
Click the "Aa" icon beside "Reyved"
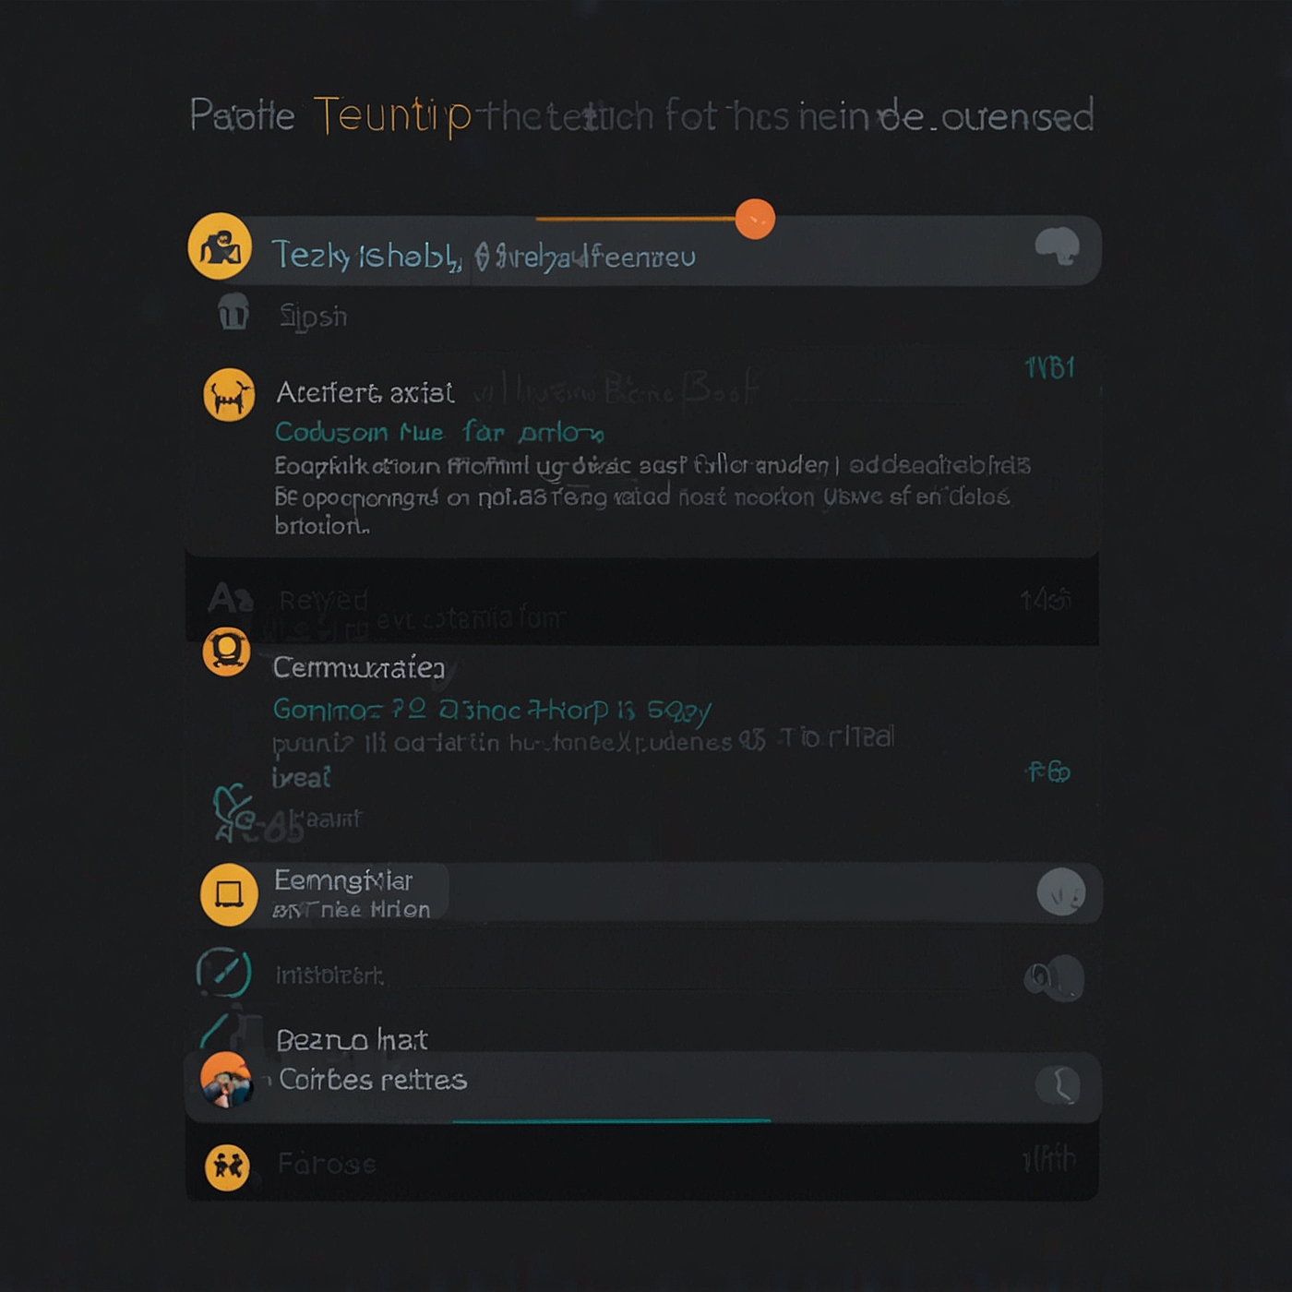pos(230,599)
